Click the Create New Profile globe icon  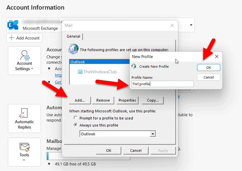tap(134, 66)
